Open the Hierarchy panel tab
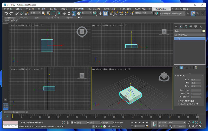The width and height of the screenshot is (208, 131). (x=186, y=27)
